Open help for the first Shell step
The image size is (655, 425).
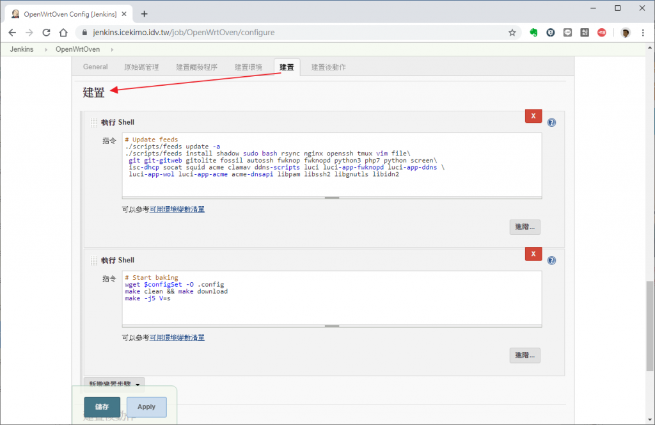(x=551, y=122)
